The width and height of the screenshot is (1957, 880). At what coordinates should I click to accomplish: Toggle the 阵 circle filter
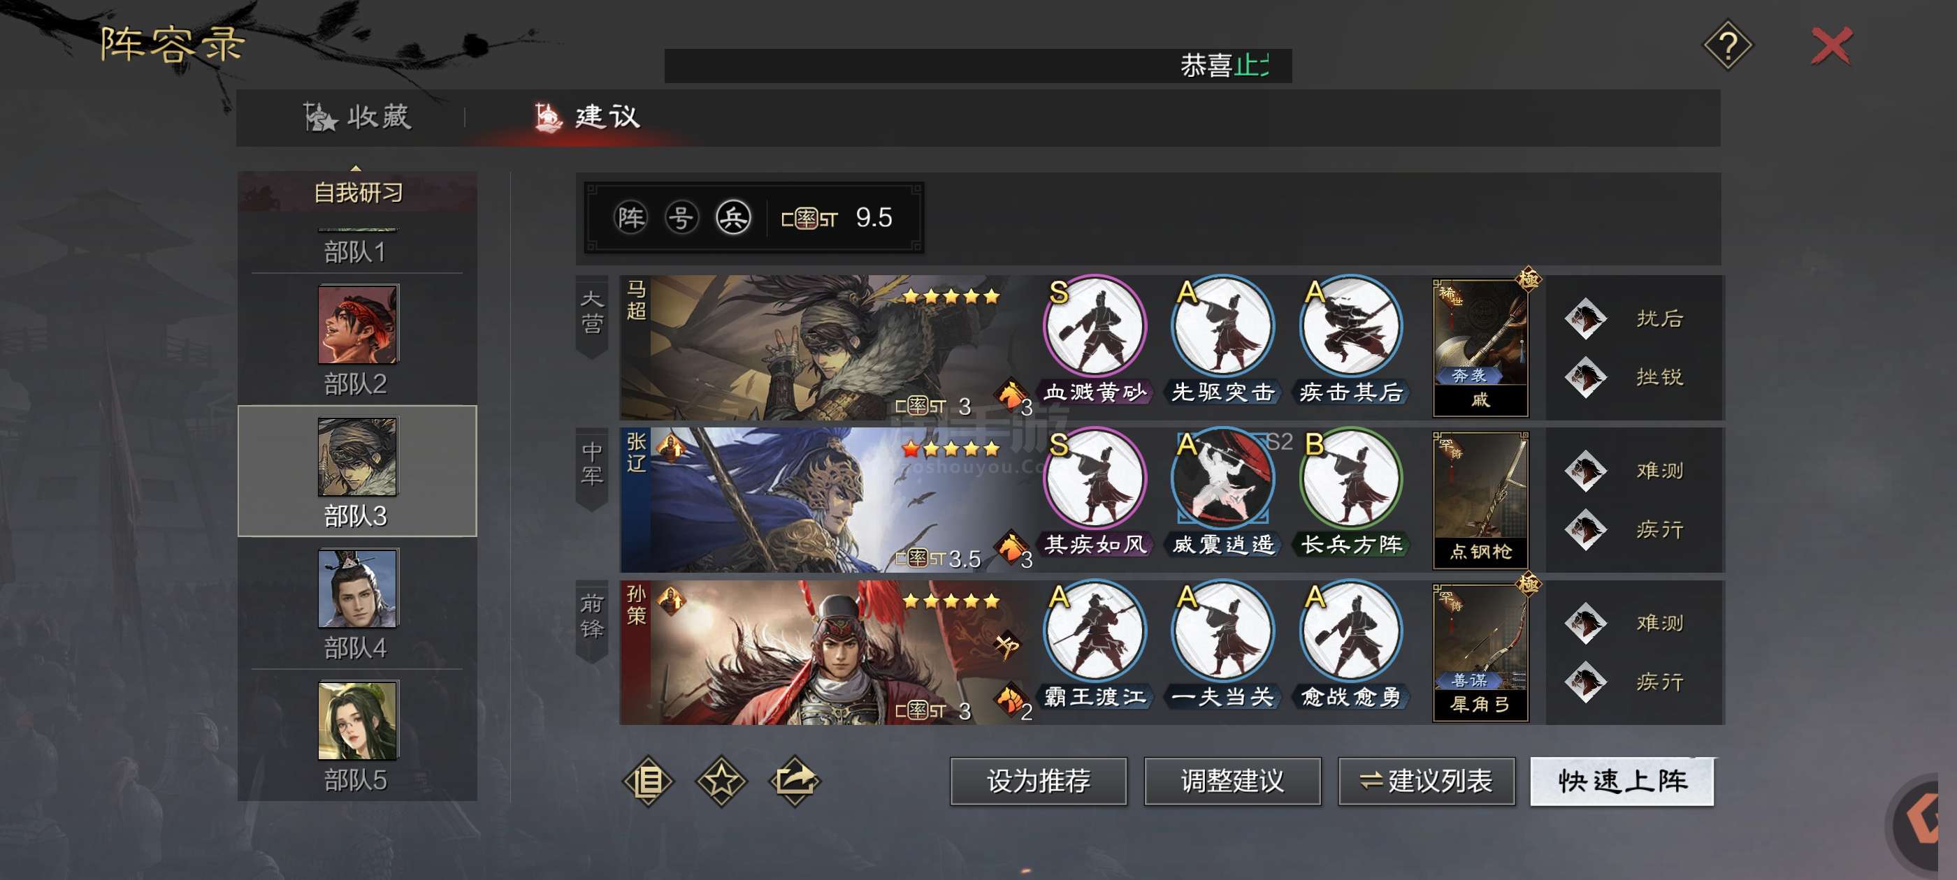[x=630, y=219]
